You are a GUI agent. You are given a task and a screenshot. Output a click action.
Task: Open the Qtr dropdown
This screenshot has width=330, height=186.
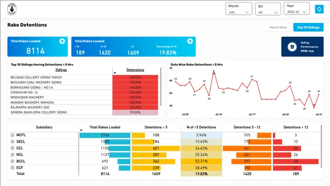pos(268,9)
